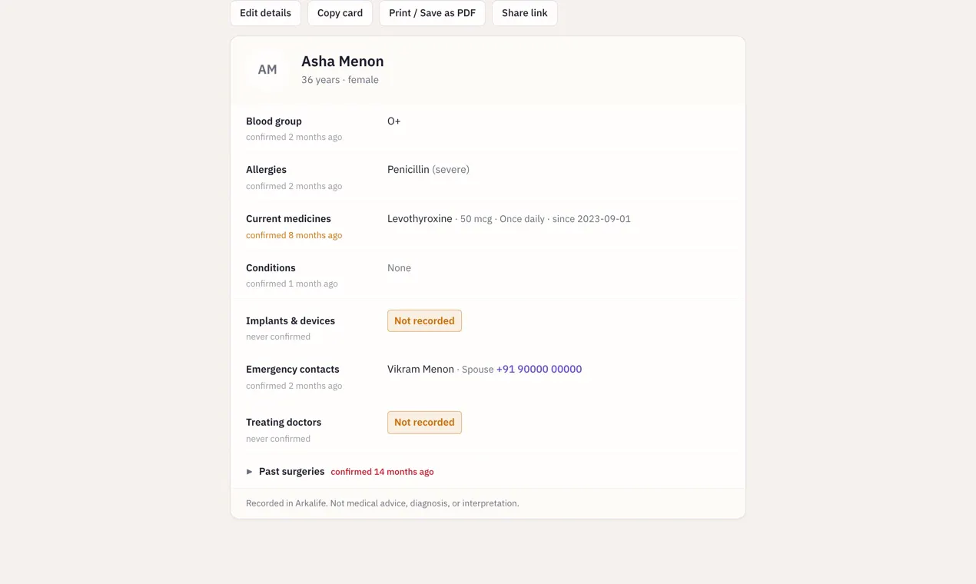The width and height of the screenshot is (976, 584).
Task: Copy the emergency card
Action: tap(340, 13)
